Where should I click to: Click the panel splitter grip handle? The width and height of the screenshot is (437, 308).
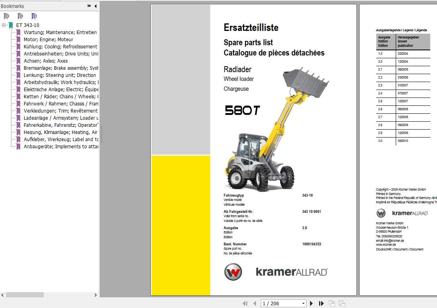[x=102, y=135]
